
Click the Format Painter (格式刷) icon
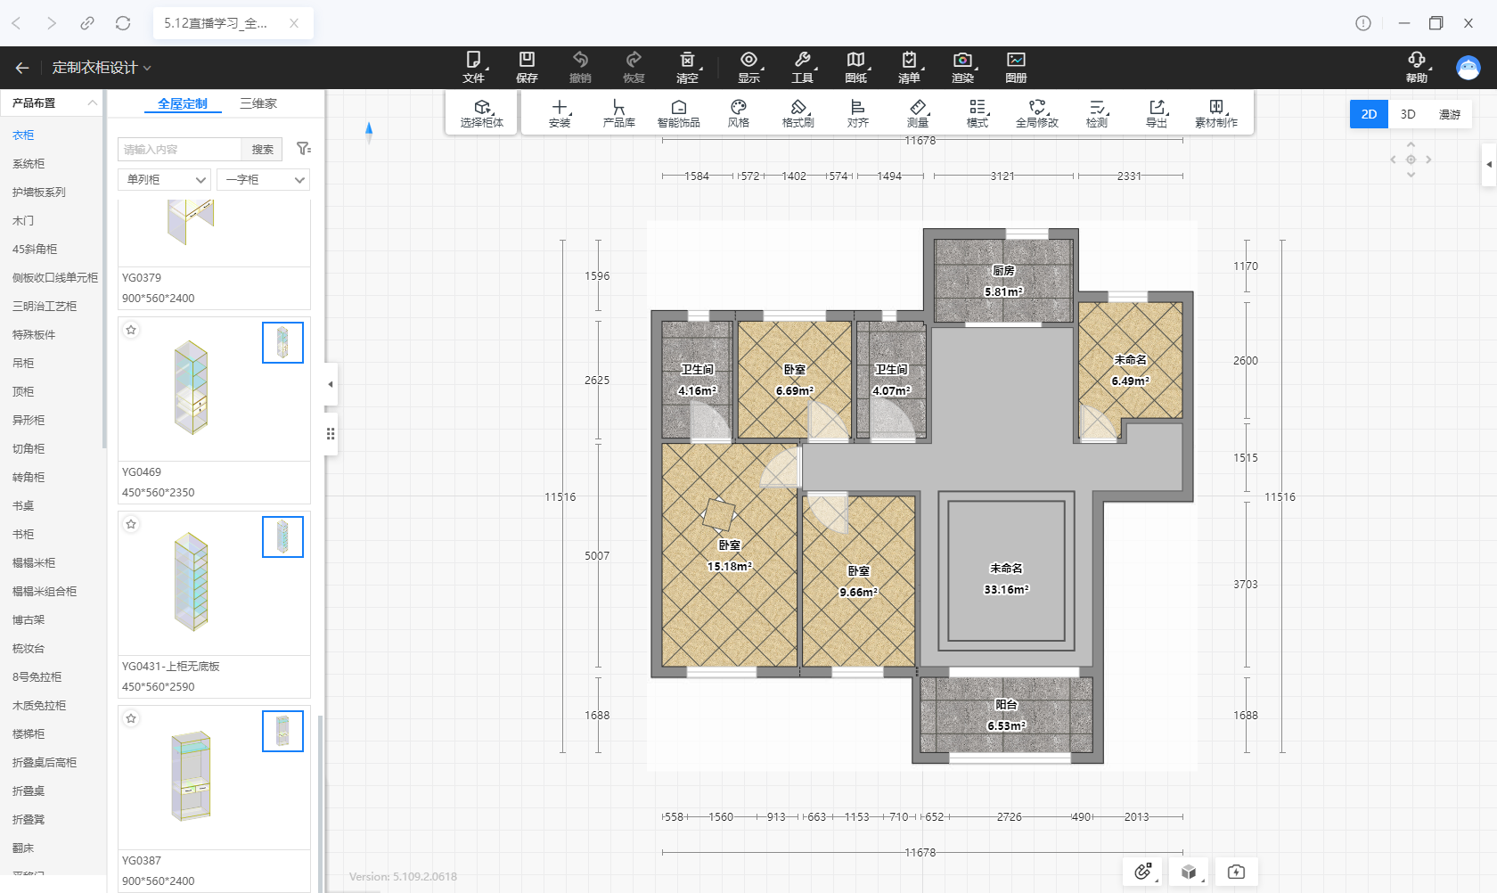[798, 113]
